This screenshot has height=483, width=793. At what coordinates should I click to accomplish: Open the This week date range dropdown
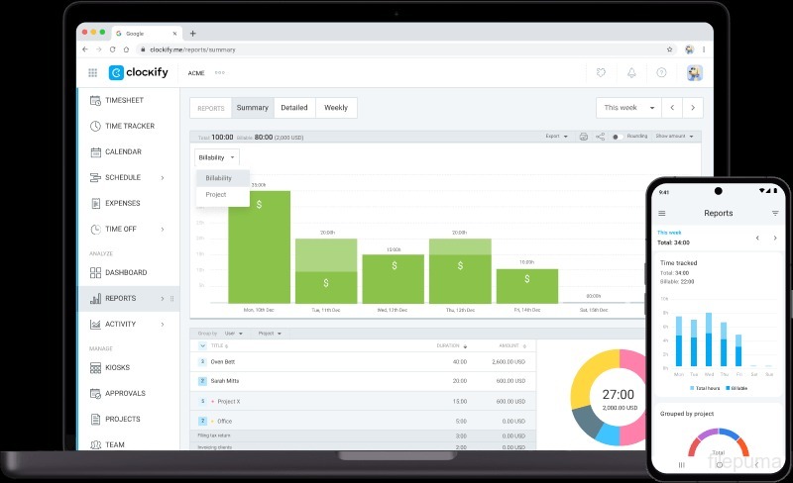tap(627, 108)
